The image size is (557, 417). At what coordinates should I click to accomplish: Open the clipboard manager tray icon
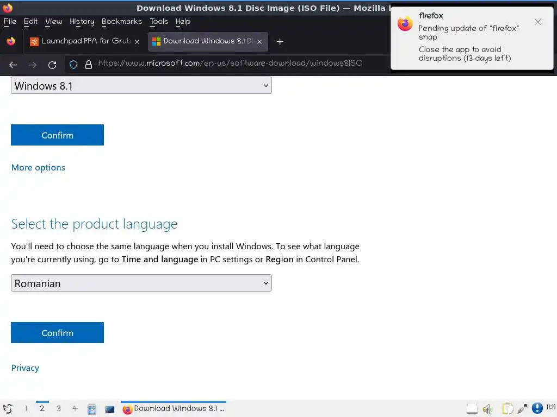(x=508, y=409)
